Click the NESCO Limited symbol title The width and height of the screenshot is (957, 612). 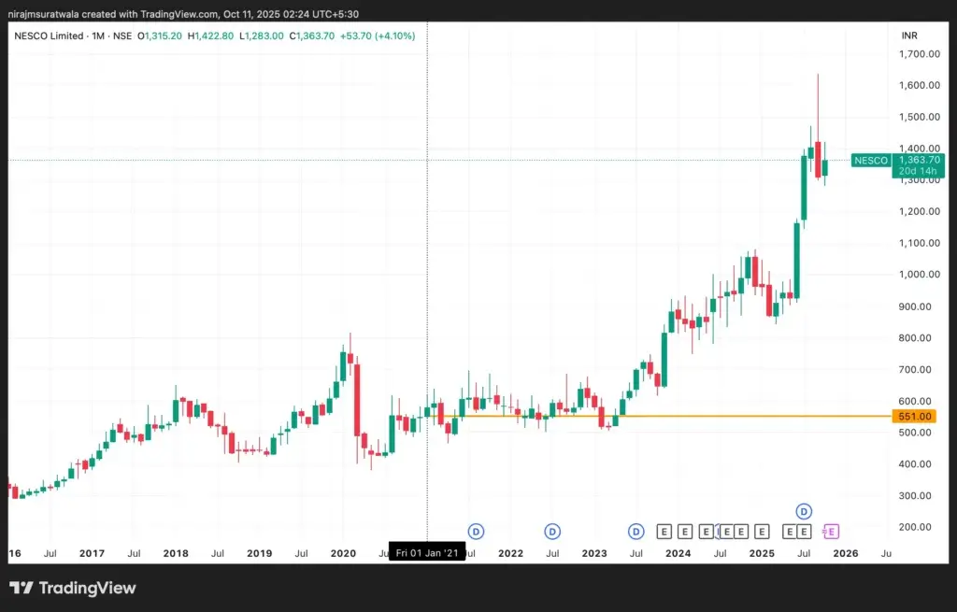click(47, 36)
